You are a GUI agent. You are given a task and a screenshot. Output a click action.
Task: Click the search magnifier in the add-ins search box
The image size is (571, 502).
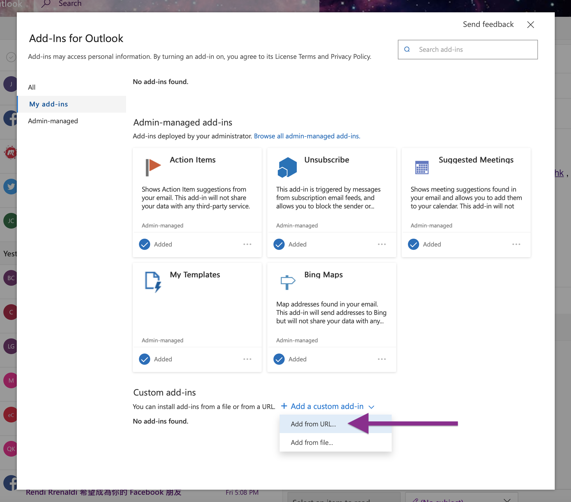[x=407, y=49]
